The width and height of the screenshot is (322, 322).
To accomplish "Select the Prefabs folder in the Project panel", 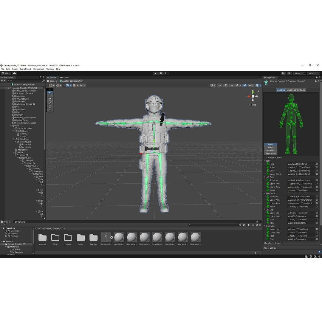I will point(68,237).
